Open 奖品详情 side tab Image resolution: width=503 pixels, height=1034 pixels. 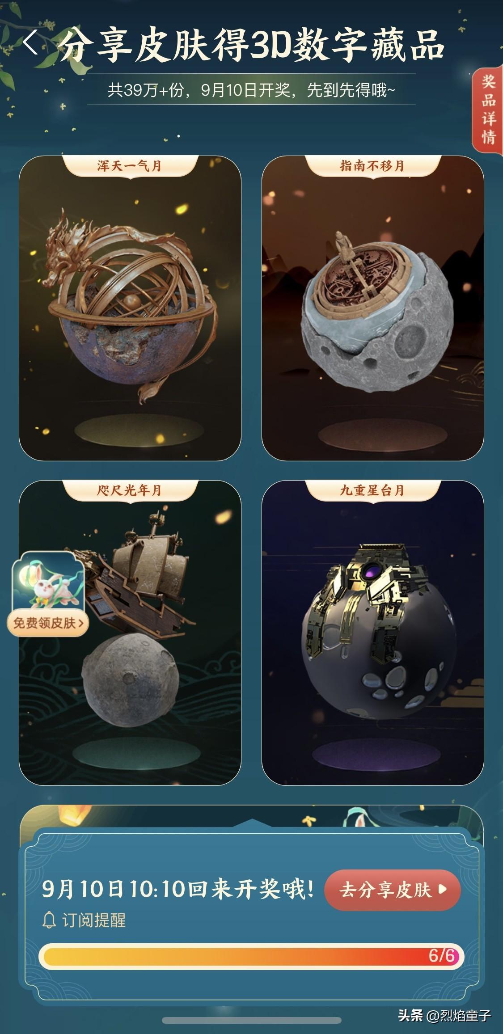coord(488,110)
